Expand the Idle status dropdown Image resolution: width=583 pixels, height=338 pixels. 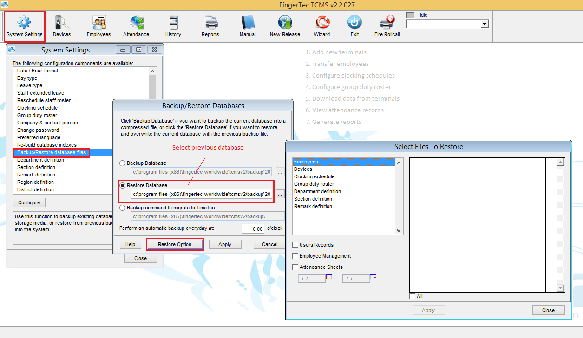(485, 24)
